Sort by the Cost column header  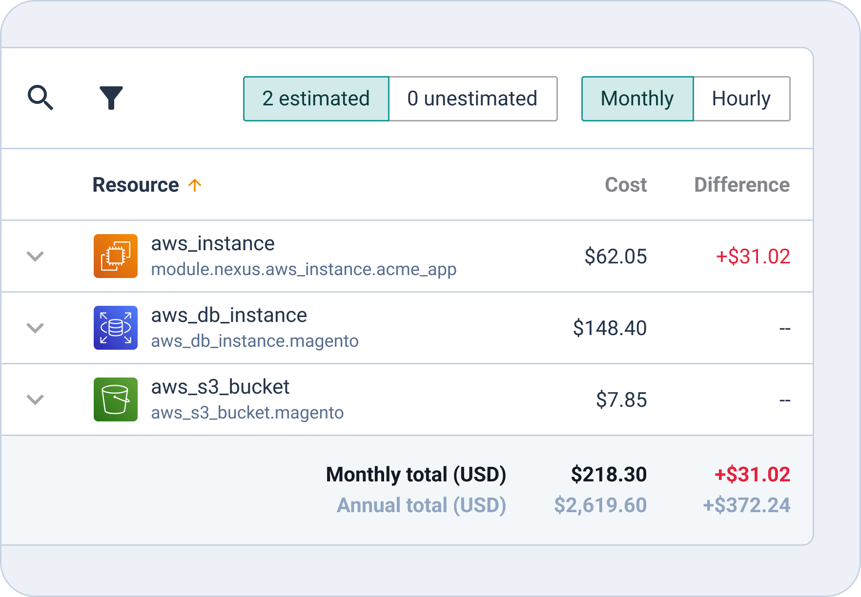[625, 185]
